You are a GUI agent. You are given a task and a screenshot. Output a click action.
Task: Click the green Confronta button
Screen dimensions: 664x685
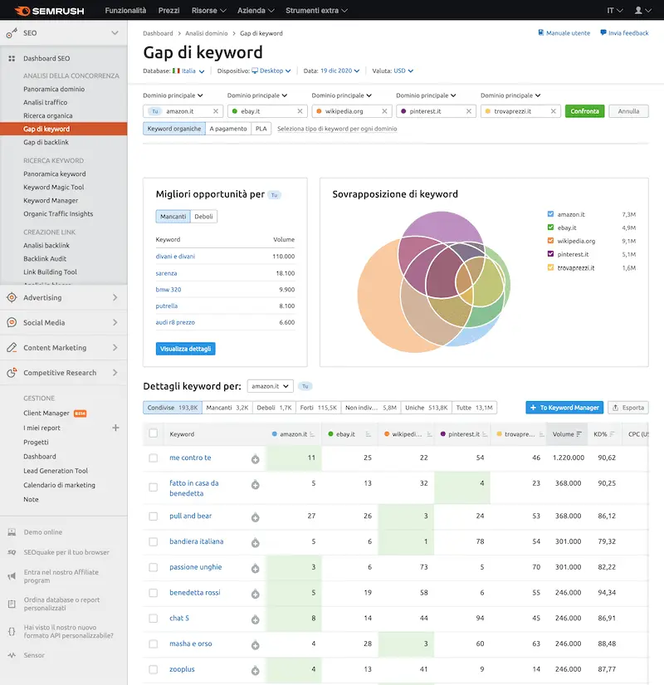tap(584, 111)
